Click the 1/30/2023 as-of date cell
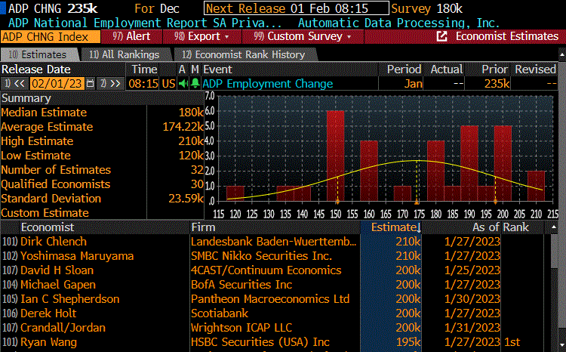The height and width of the screenshot is (352, 566). click(x=472, y=299)
